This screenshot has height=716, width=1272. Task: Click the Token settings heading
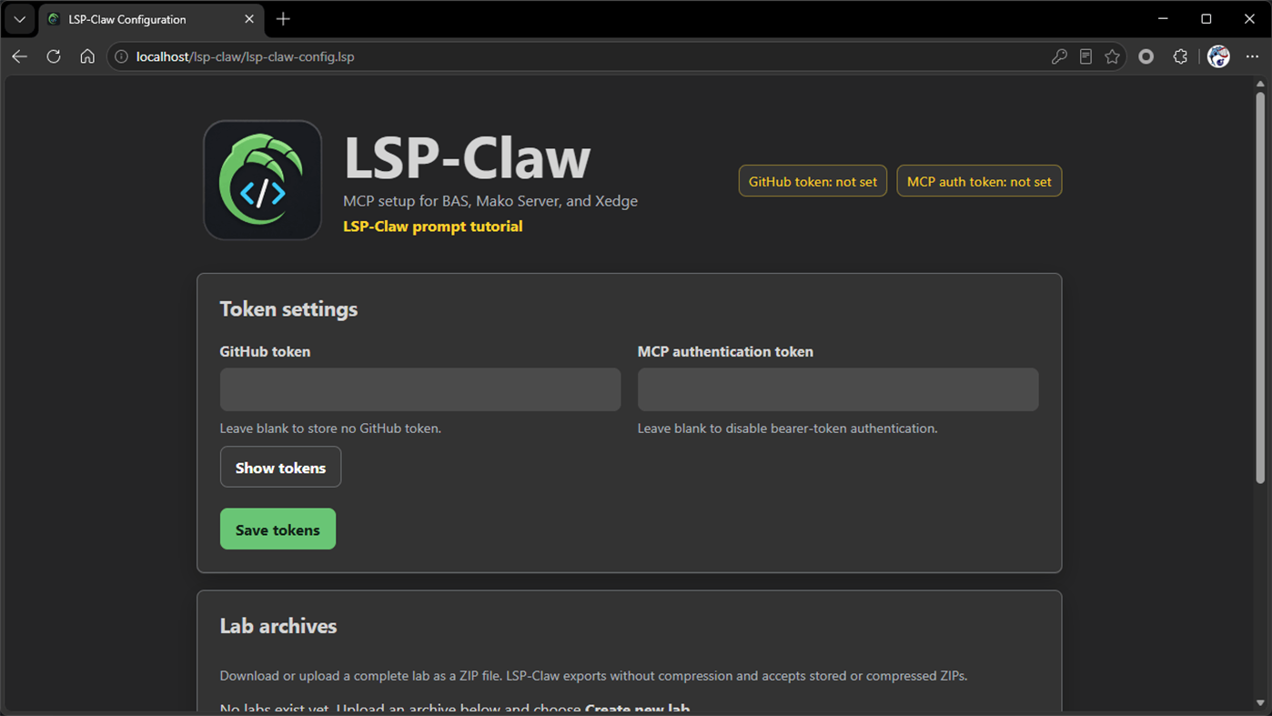[288, 309]
